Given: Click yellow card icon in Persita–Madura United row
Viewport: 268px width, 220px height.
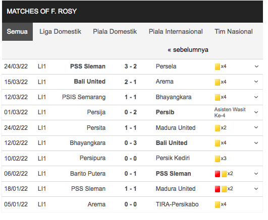Looking at the screenshot, I should point(217,128).
